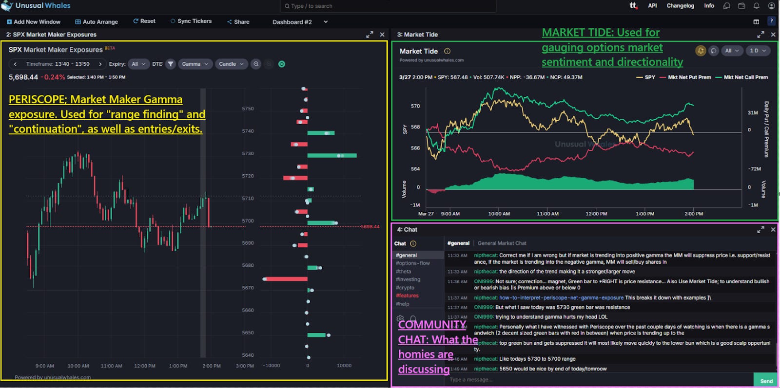The height and width of the screenshot is (388, 780).
Task: Go to next timeframe with right arrow
Action: pyautogui.click(x=100, y=64)
